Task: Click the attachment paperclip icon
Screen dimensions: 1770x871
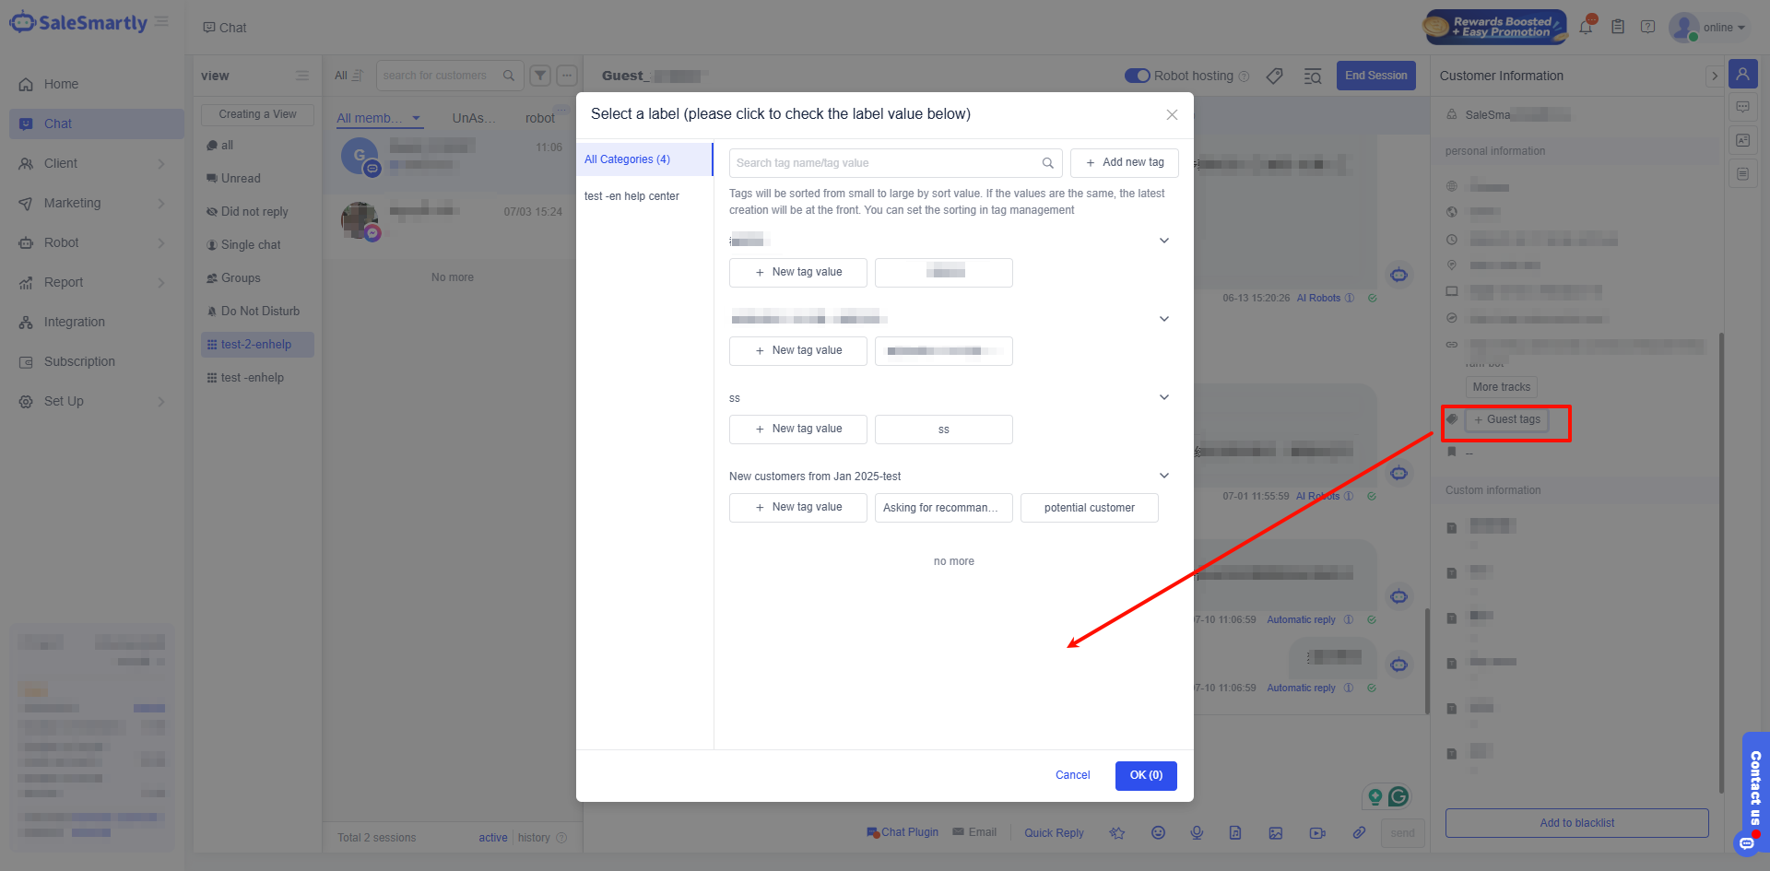Action: [x=1359, y=832]
